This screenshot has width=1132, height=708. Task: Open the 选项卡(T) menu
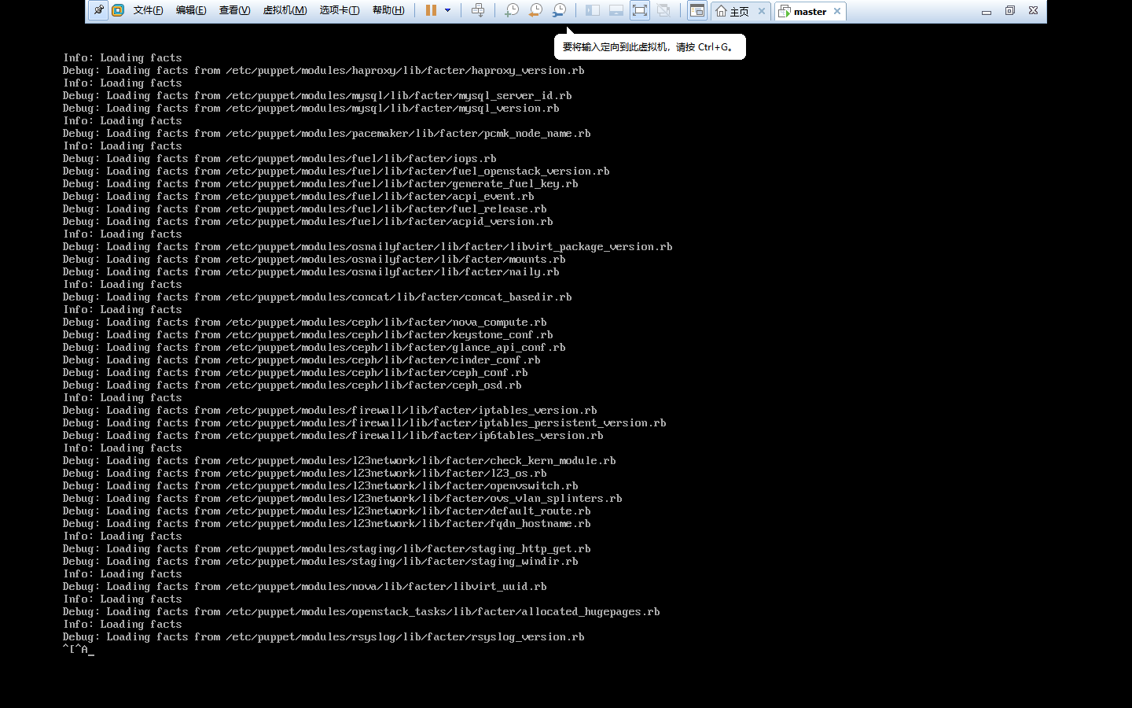340,10
